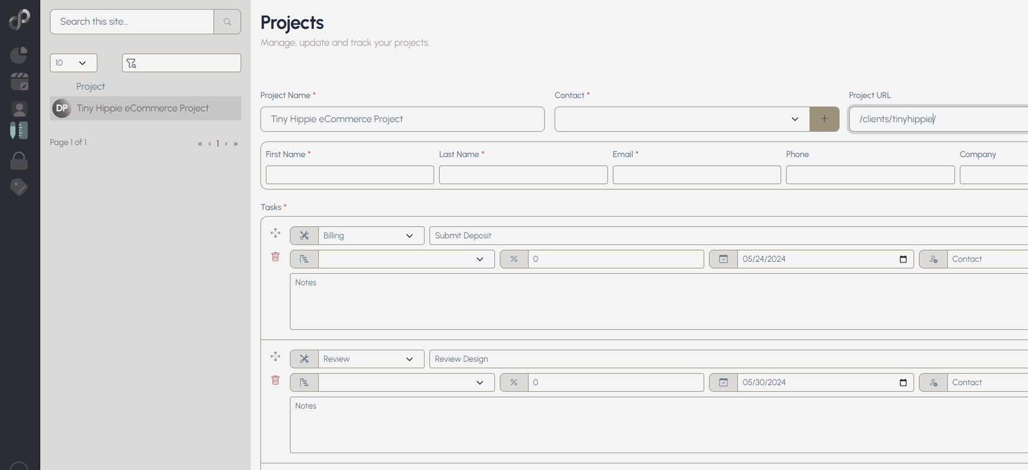
Task: Open the padlock icon in the sidebar
Action: click(19, 161)
